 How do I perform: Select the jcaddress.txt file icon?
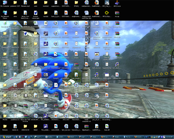[15, 117]
